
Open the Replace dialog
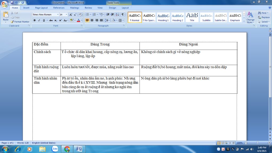click(x=264, y=17)
